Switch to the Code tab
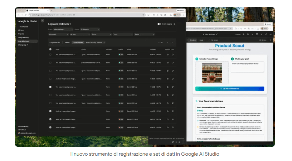This screenshot has height=161, width=292. tap(201, 40)
